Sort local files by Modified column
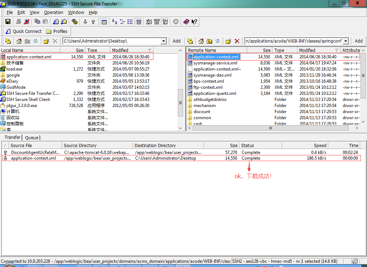367x267 pixels. coord(132,50)
